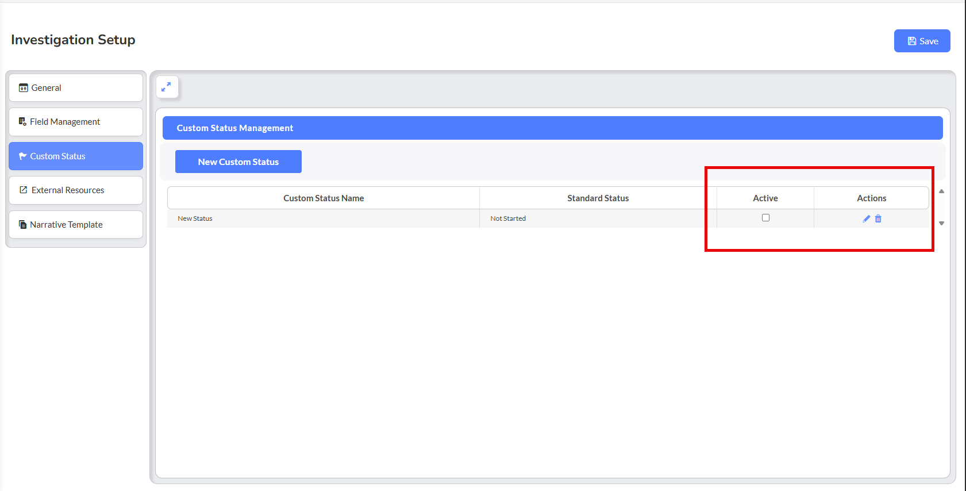The image size is (966, 491).
Task: Click the table scroll up arrow
Action: click(941, 191)
